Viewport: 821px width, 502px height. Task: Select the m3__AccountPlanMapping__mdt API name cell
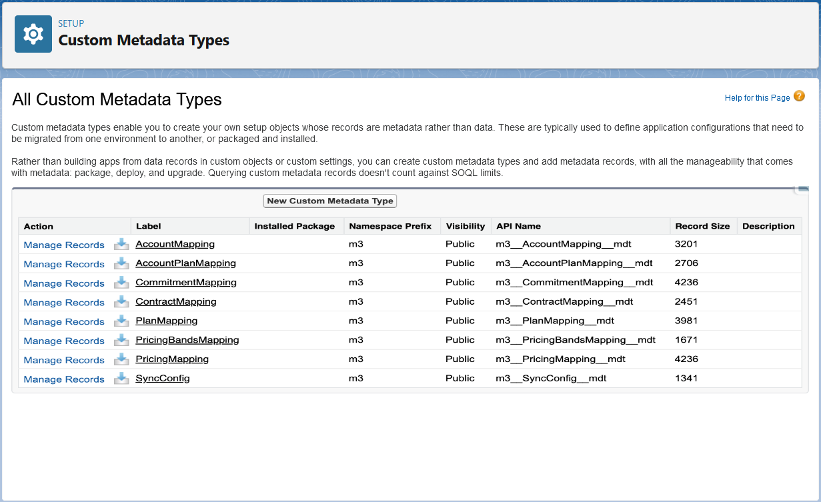tap(574, 263)
